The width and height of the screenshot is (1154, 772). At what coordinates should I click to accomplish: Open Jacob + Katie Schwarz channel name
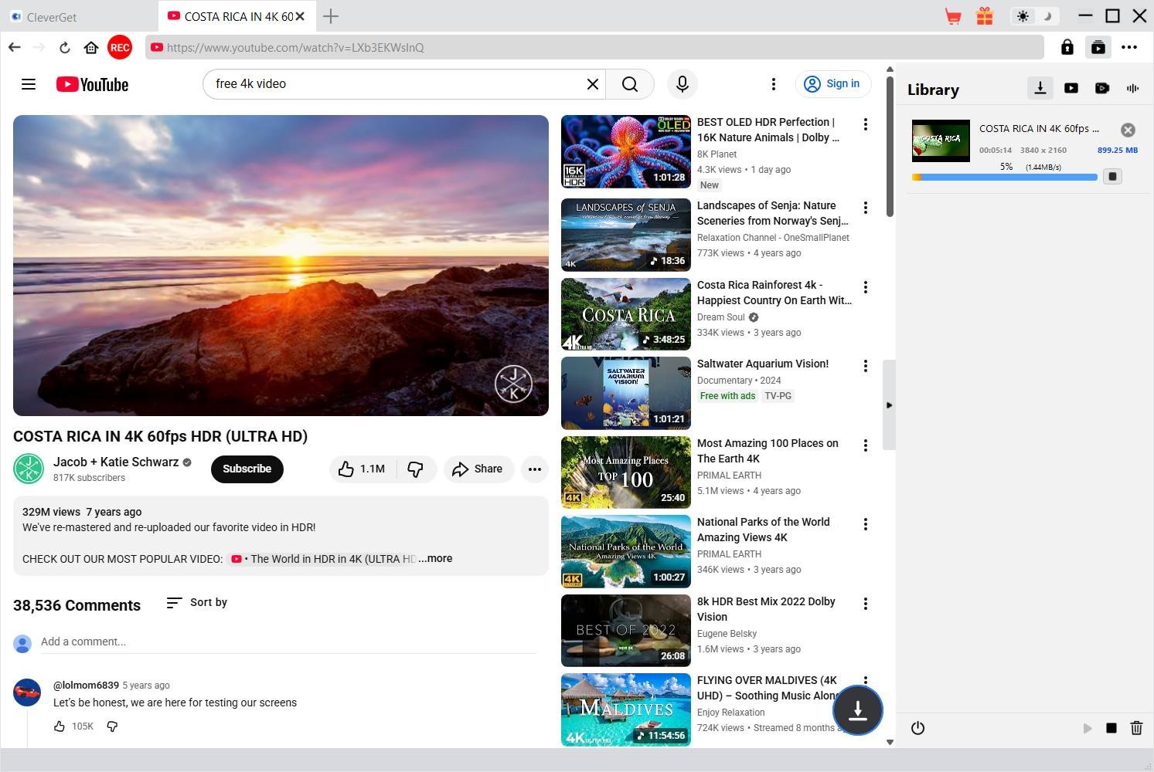click(116, 462)
